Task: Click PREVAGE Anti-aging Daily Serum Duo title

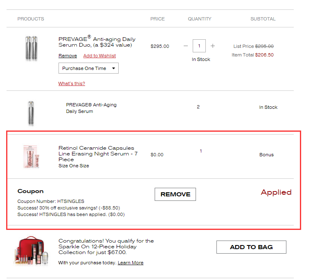Action: [x=97, y=42]
